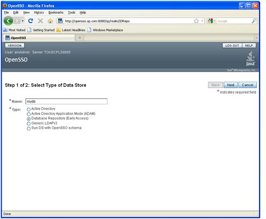The image size is (266, 219).
Task: Open the History menu
Action: [39, 12]
